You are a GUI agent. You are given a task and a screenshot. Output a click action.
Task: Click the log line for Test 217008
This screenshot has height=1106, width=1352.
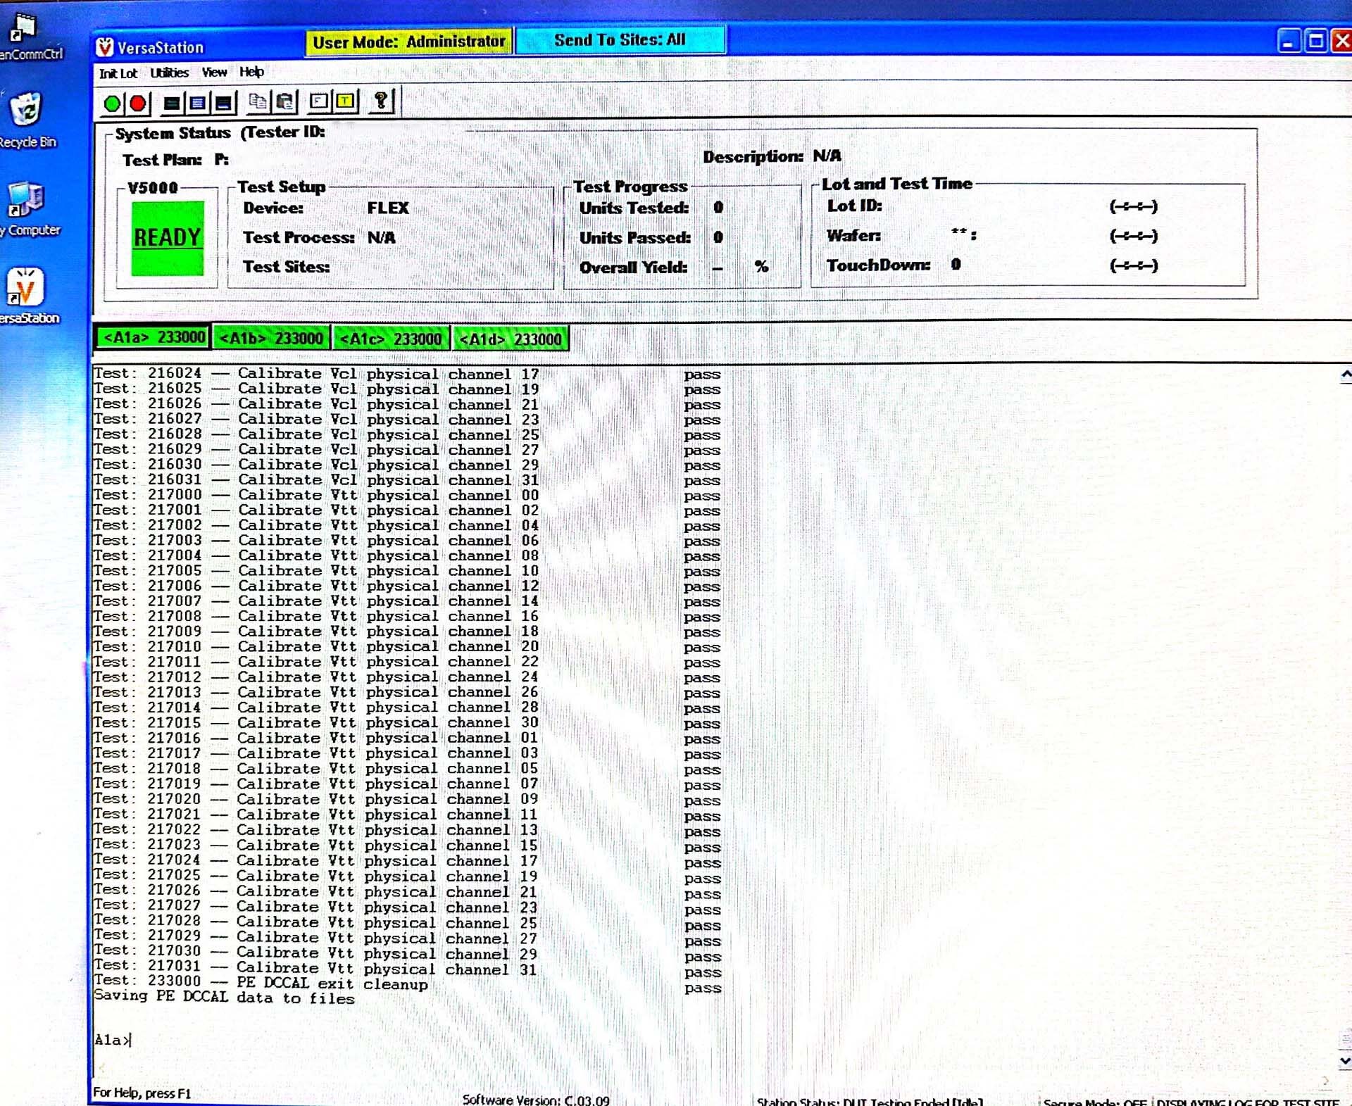408,617
